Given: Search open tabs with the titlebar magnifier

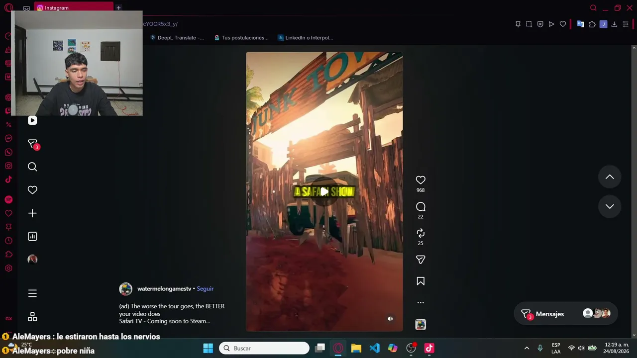Looking at the screenshot, I should [593, 8].
